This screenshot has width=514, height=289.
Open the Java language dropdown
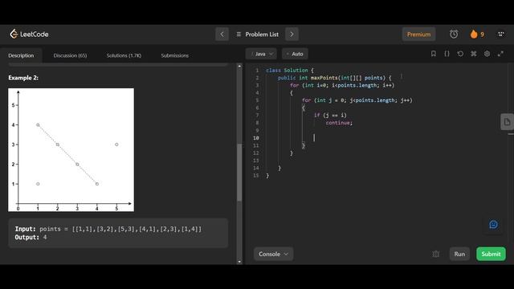261,54
